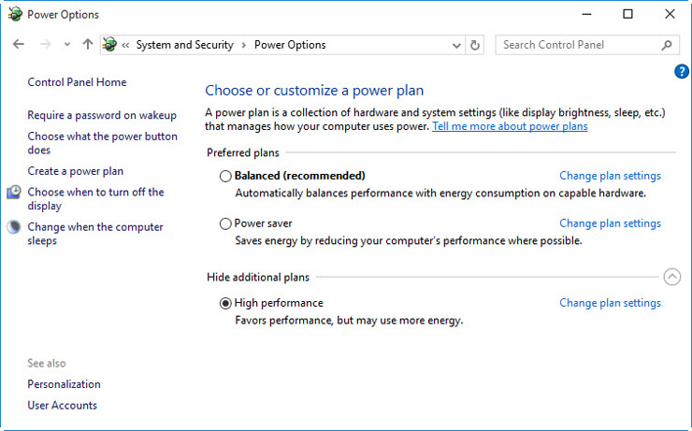Change plan settings for High performance
The width and height of the screenshot is (692, 431).
(x=610, y=303)
